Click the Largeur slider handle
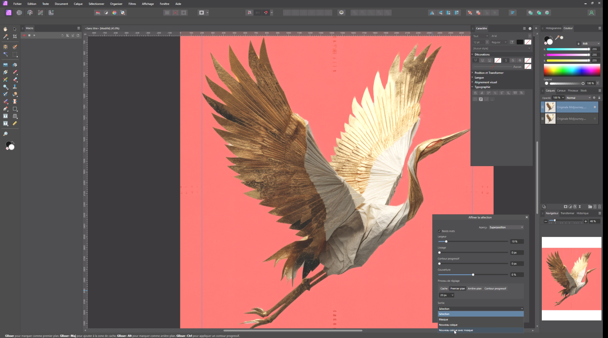Viewport: 608px width, 338px height. [446, 242]
